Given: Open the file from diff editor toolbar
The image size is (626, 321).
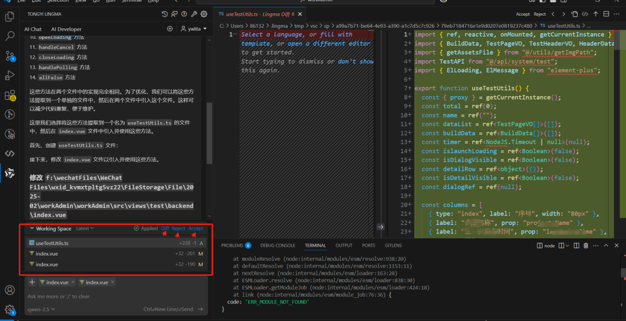Looking at the screenshot, I should pos(574,14).
